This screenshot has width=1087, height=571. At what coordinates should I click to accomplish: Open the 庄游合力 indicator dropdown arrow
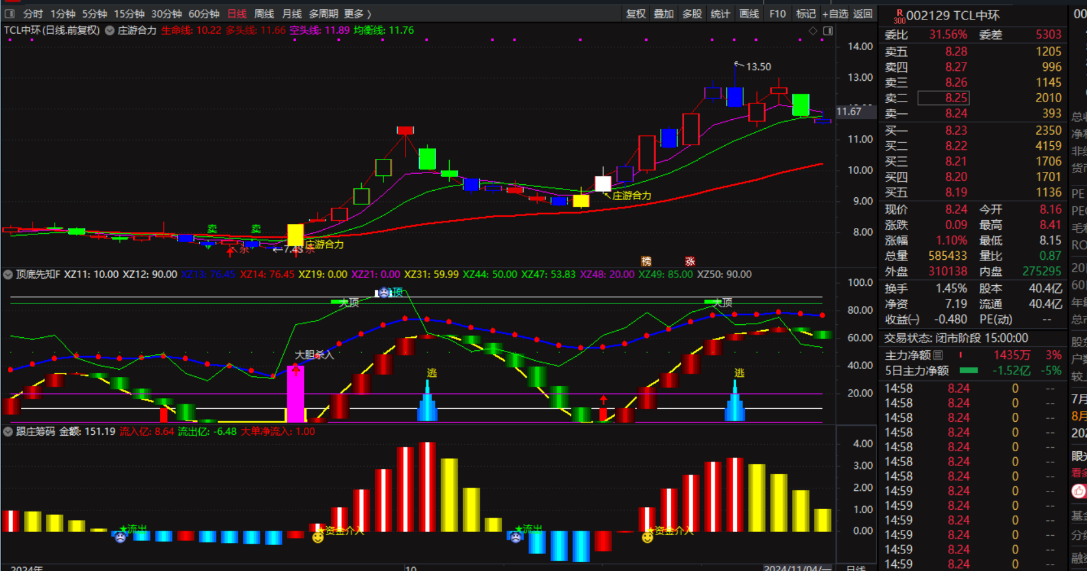[x=109, y=31]
